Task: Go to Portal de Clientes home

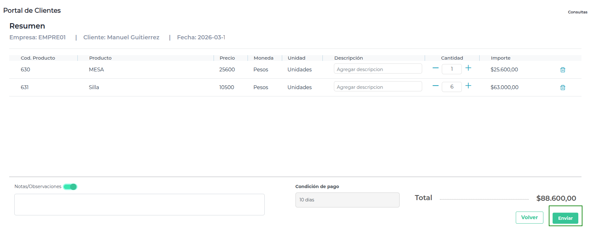Action: [x=32, y=10]
